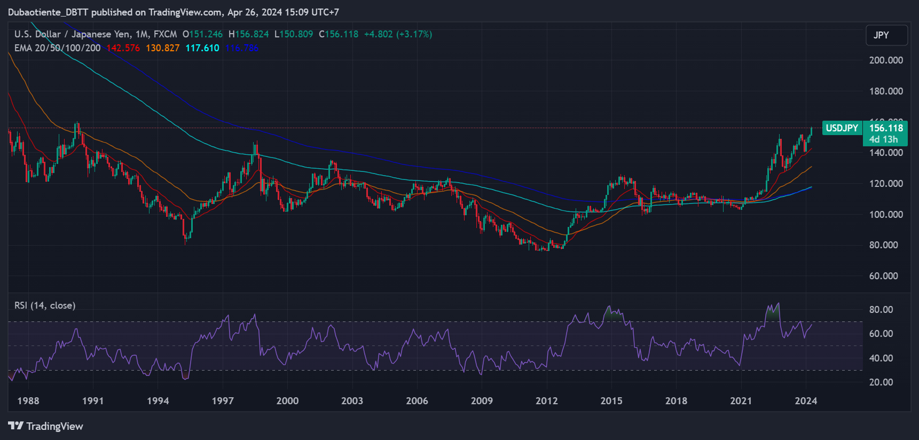Click the EMA 20/50/100/200 indicator label
919x440 pixels.
coord(57,48)
